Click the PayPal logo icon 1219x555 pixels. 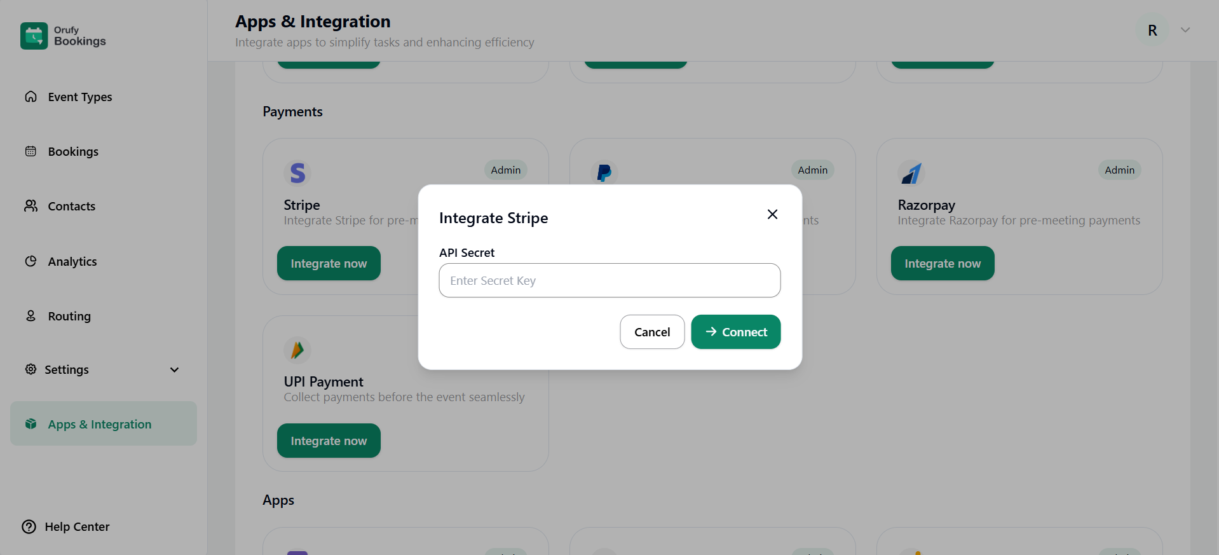[x=603, y=172]
